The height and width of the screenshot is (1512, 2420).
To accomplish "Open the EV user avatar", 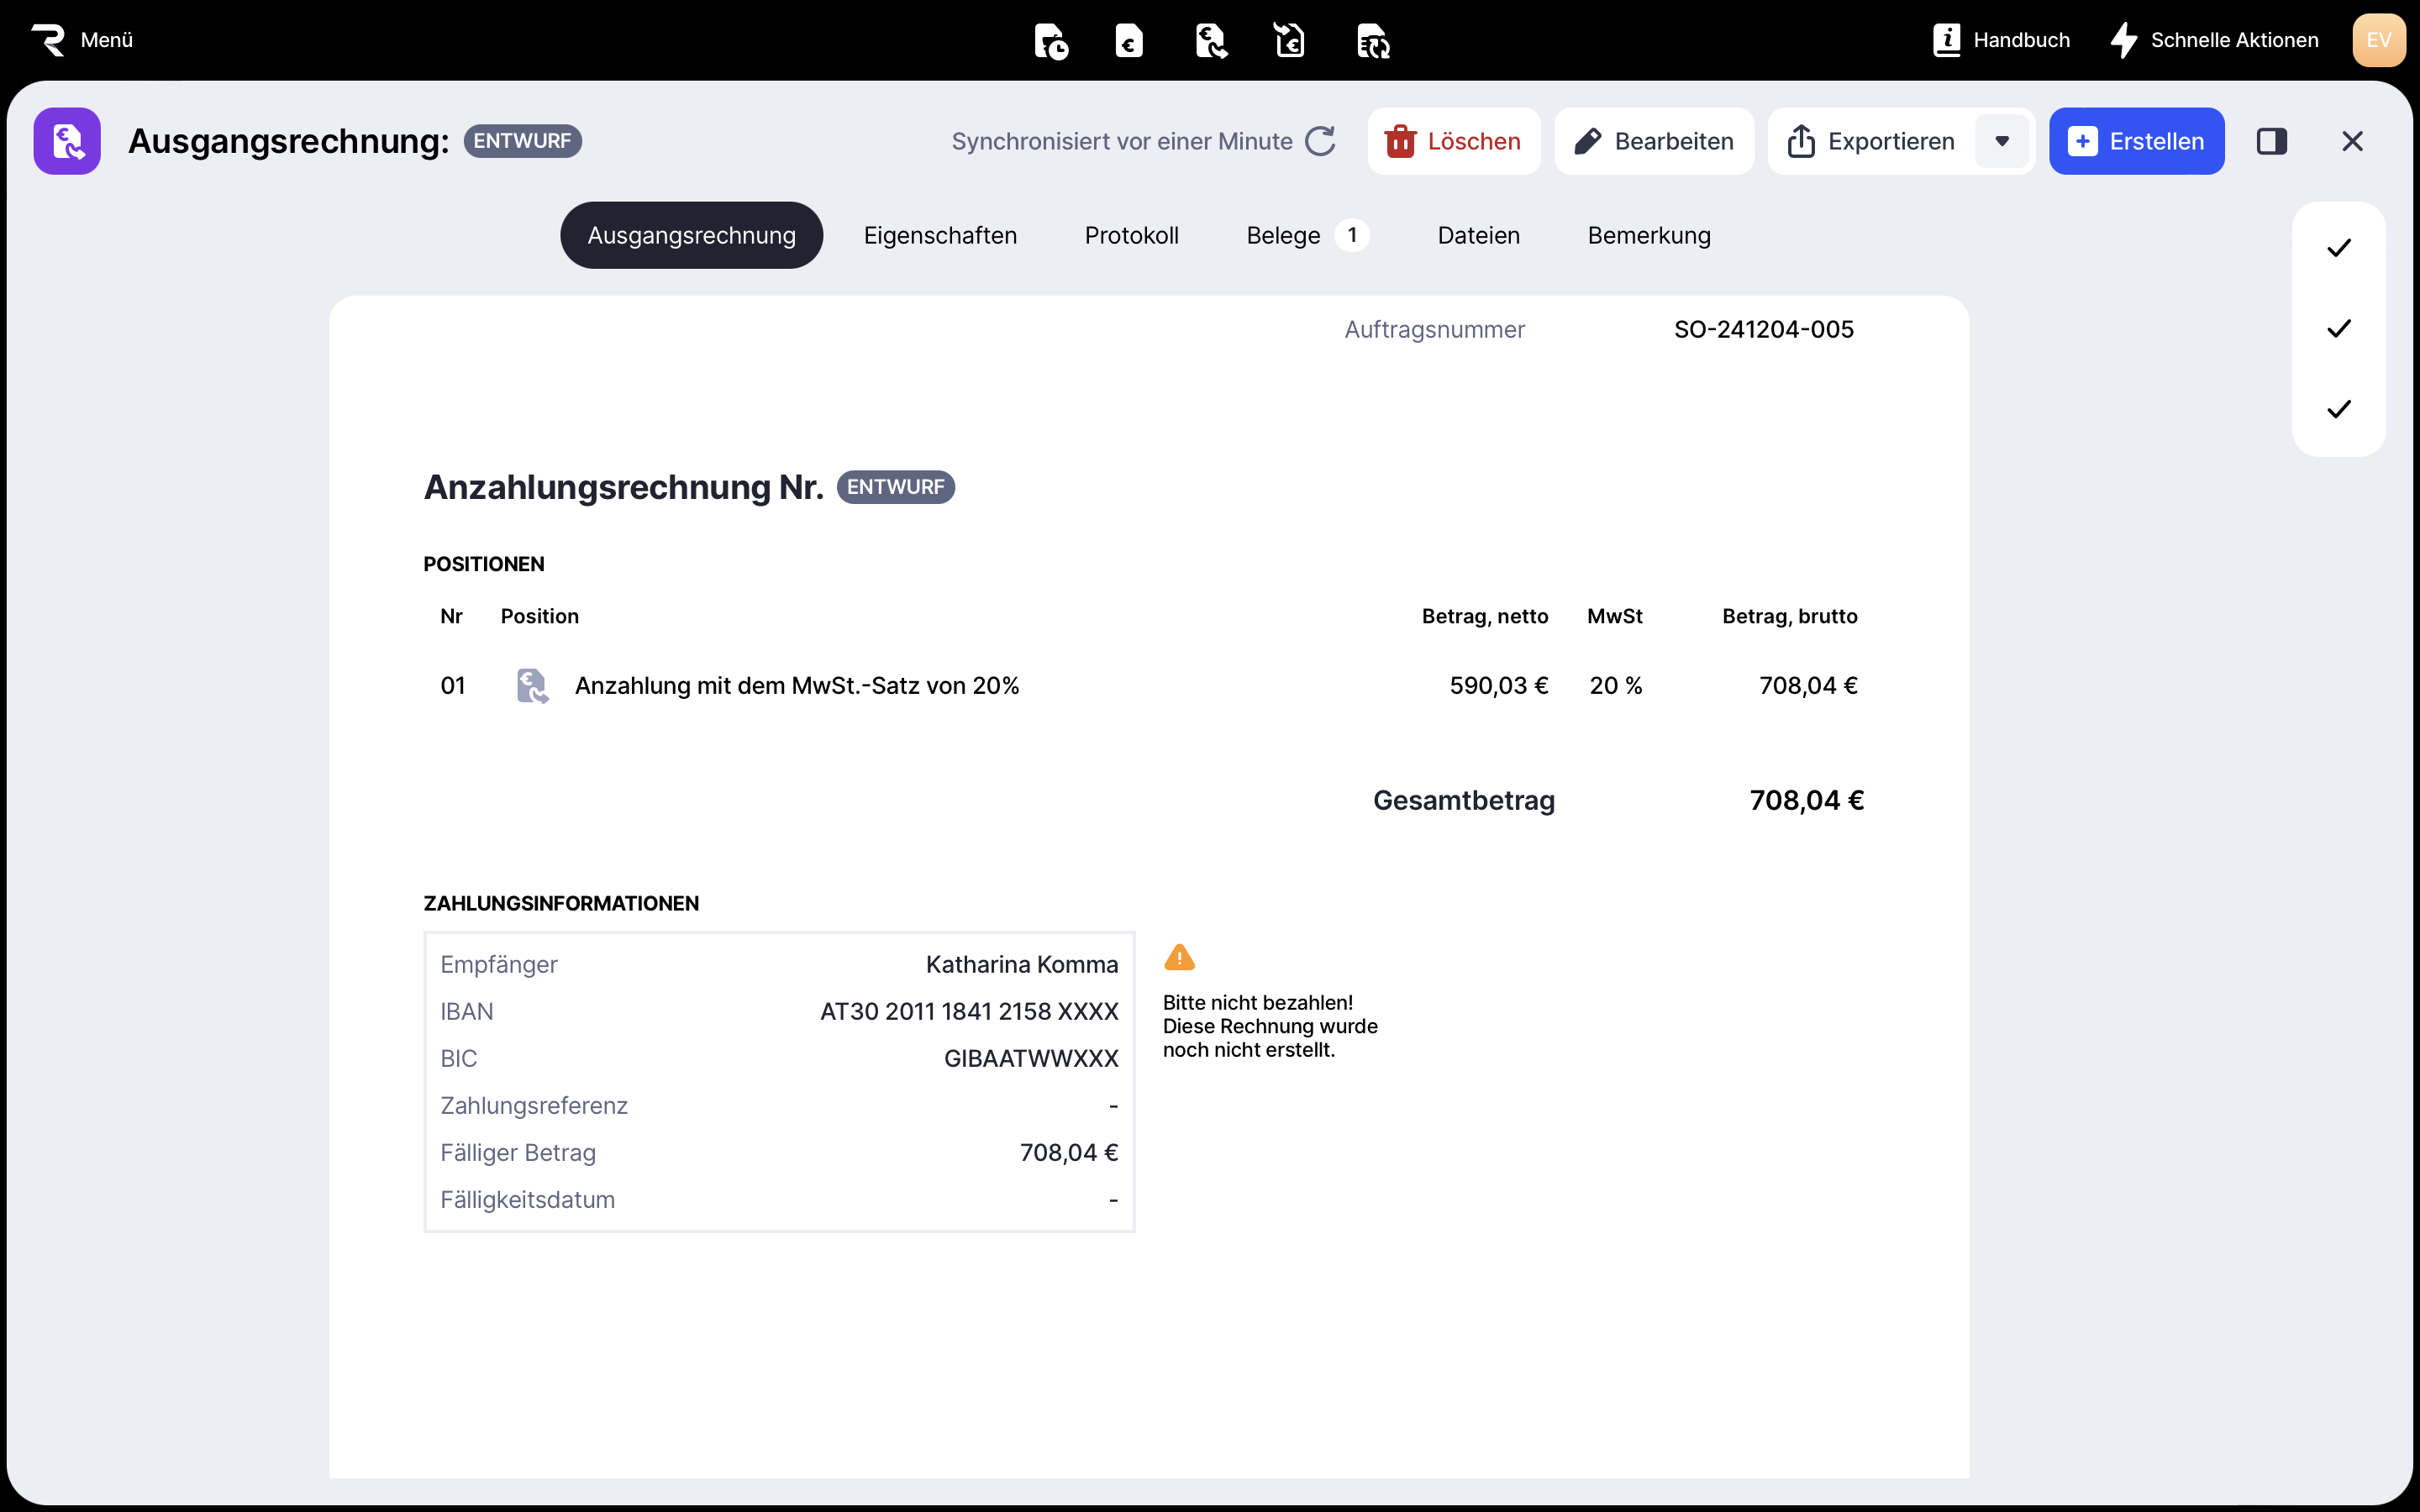I will coord(2378,40).
